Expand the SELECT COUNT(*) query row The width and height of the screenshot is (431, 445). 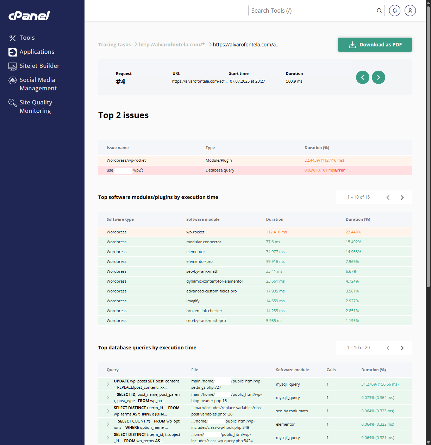[x=108, y=424]
